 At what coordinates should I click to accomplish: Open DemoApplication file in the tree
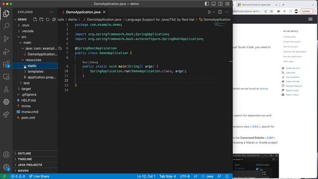(35, 54)
